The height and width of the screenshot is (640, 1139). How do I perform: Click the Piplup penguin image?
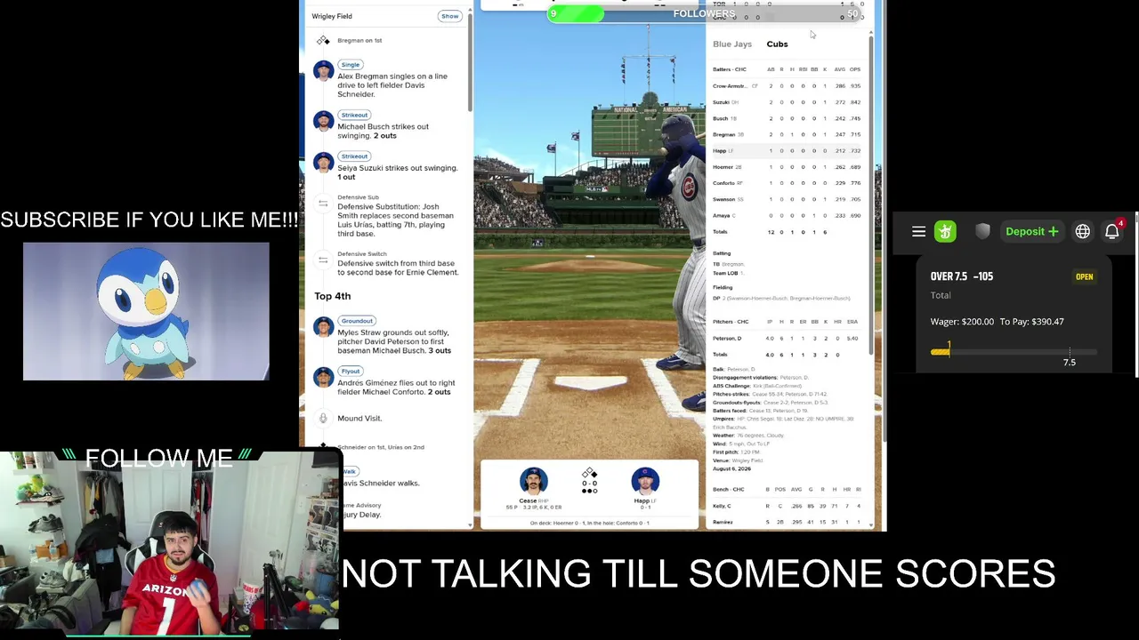pyautogui.click(x=146, y=311)
